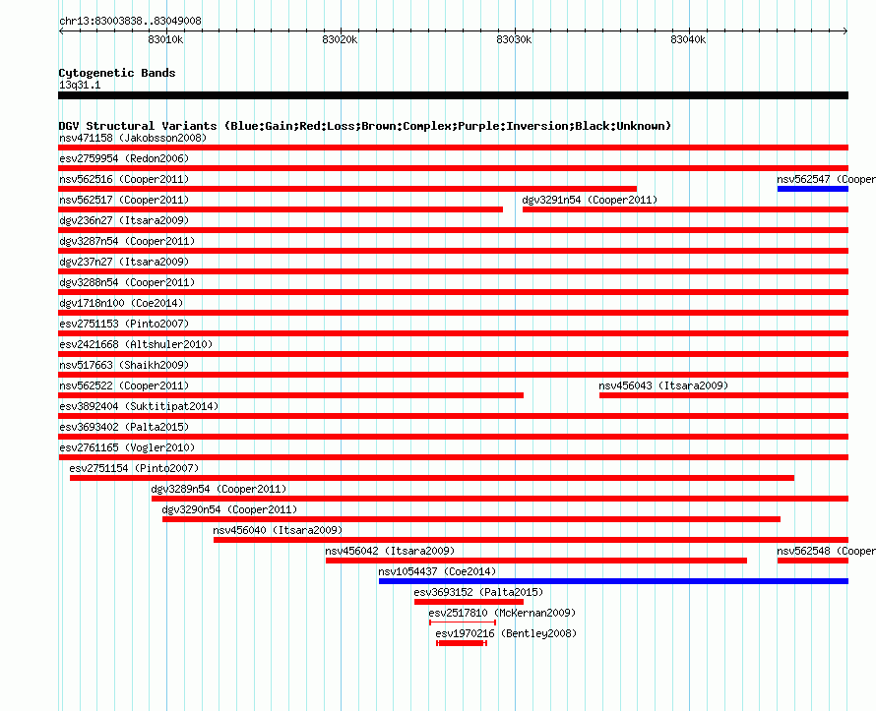Click the blue nsv1054437 gain bar
This screenshot has width=876, height=711.
613,581
